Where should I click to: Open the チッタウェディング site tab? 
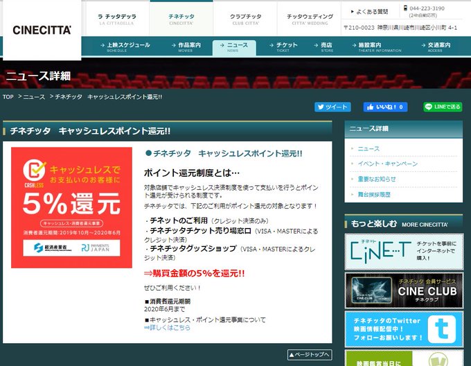tap(310, 19)
